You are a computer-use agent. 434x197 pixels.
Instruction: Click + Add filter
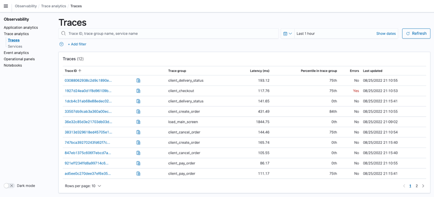pyautogui.click(x=77, y=44)
